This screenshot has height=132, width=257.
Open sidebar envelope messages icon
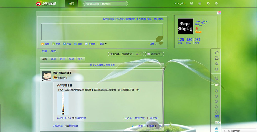(217, 58)
